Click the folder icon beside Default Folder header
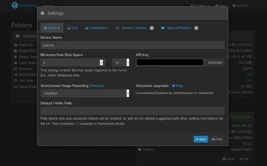Image resolution: width=267 pixels, height=166 pixels. coord(17,36)
